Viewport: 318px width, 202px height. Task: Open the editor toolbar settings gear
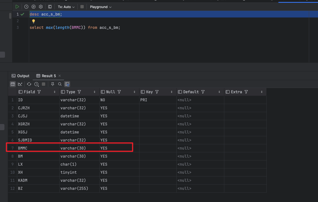click(41, 7)
